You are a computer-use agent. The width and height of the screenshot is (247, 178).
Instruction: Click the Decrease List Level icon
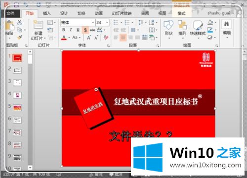tap(116, 30)
